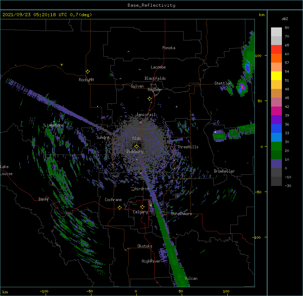Click the Limestone label

click(54, 125)
